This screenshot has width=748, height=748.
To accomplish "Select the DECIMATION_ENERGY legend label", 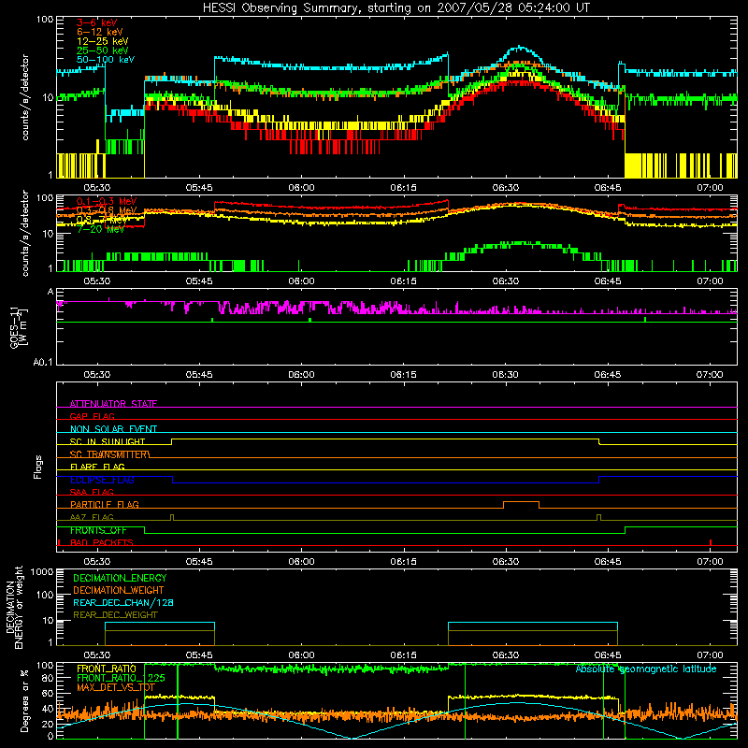I will [120, 578].
